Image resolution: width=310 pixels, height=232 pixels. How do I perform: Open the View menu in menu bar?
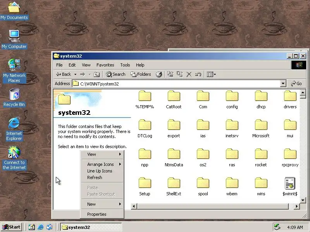(86, 65)
